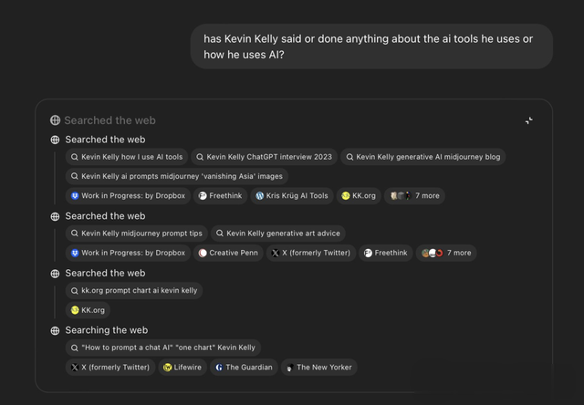Viewport: 584px width, 405px height.
Task: Select the "Kevin Kelly how I use AI tools" query
Action: point(127,157)
